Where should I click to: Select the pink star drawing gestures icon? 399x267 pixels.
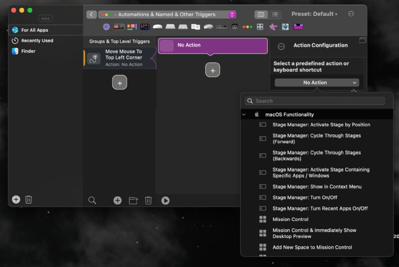point(273,27)
